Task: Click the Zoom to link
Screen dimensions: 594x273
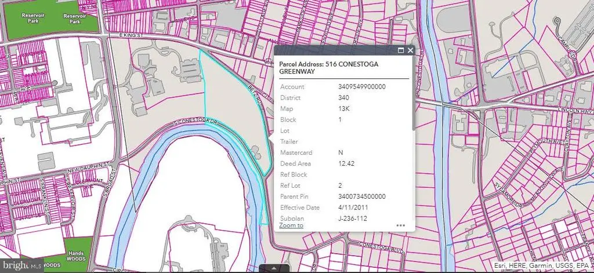Action: 291,225
